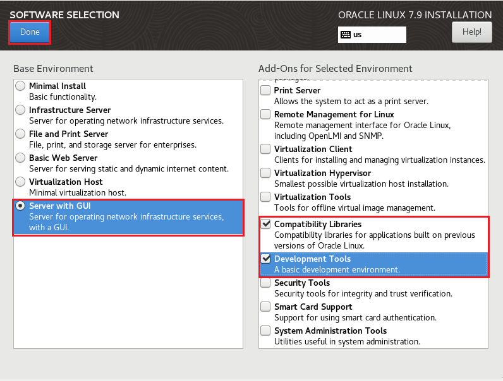The image size is (503, 381).
Task: Tick the Remote Management for Linux checkbox
Action: (x=265, y=114)
